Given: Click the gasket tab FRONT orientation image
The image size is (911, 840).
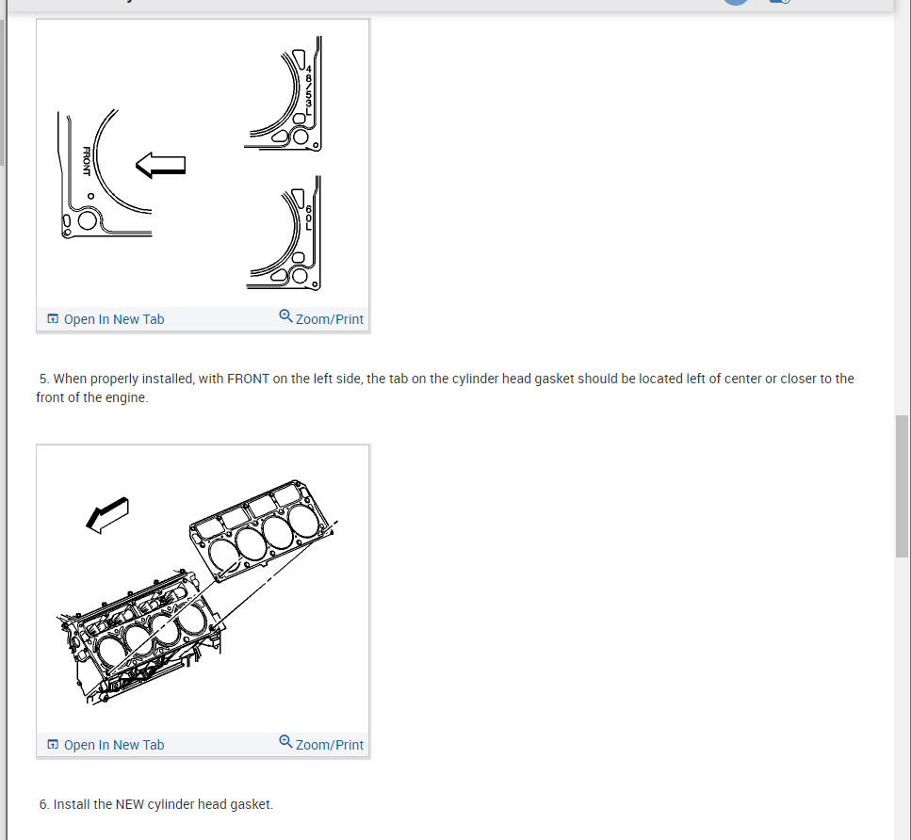Looking at the screenshot, I should coord(203,163).
